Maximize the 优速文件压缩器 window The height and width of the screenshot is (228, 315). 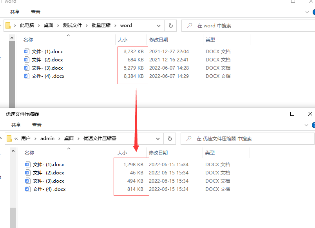[x=292, y=114]
